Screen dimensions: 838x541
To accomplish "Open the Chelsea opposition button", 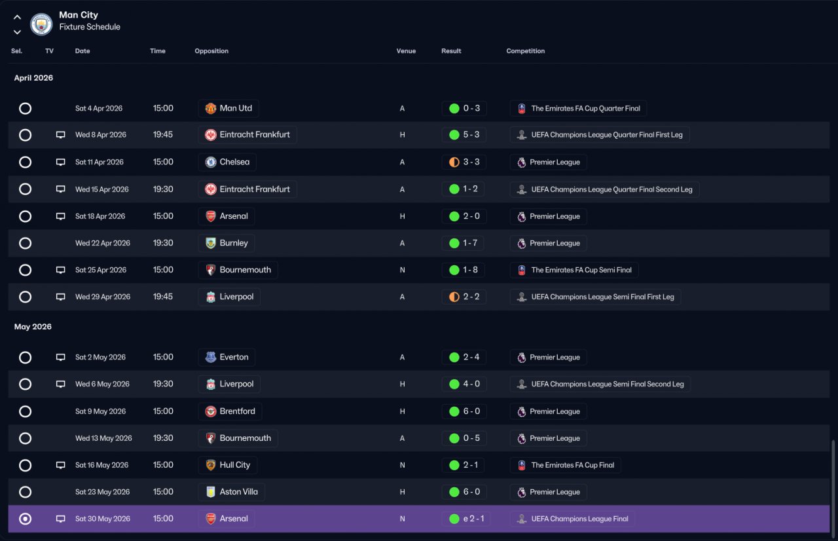I will click(227, 162).
